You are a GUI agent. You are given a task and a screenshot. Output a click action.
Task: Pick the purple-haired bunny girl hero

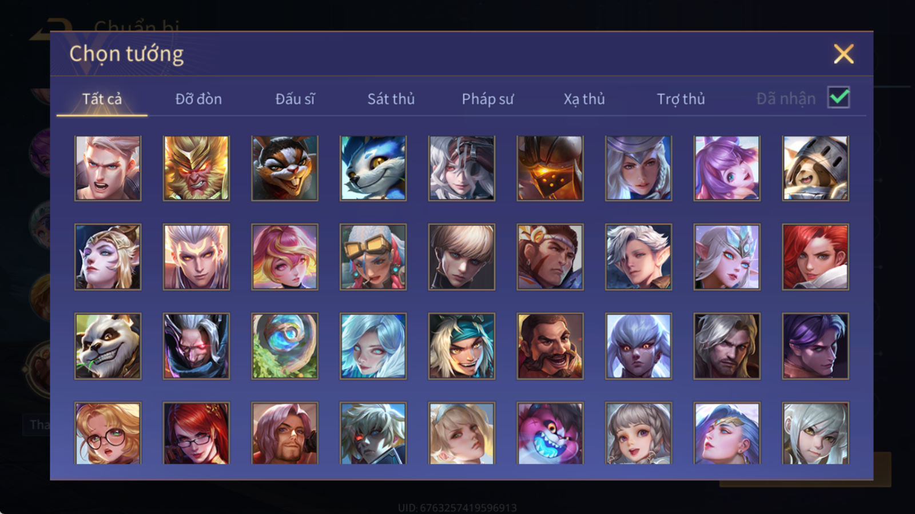(727, 168)
